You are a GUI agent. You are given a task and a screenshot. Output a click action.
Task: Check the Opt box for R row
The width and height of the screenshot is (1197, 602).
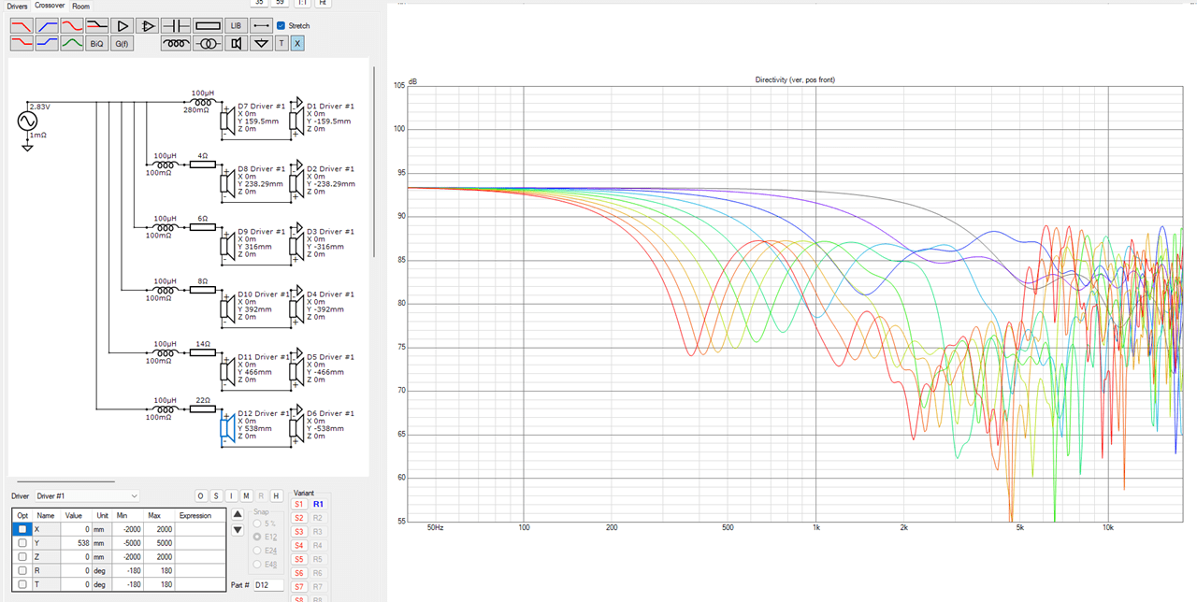pyautogui.click(x=22, y=570)
